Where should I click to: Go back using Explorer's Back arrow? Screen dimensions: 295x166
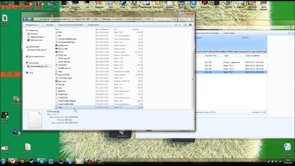point(25,19)
